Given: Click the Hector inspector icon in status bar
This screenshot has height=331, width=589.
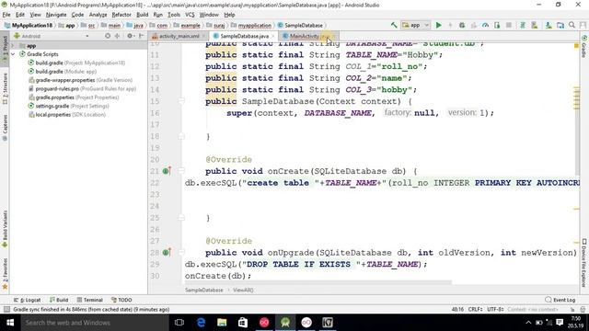Looking at the screenshot, I should [x=583, y=309].
